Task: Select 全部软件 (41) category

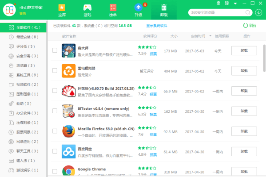Action: pyautogui.click(x=23, y=27)
